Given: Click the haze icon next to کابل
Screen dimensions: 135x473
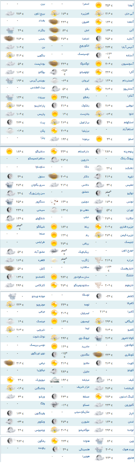Looking at the screenshot, I should point(10,269).
